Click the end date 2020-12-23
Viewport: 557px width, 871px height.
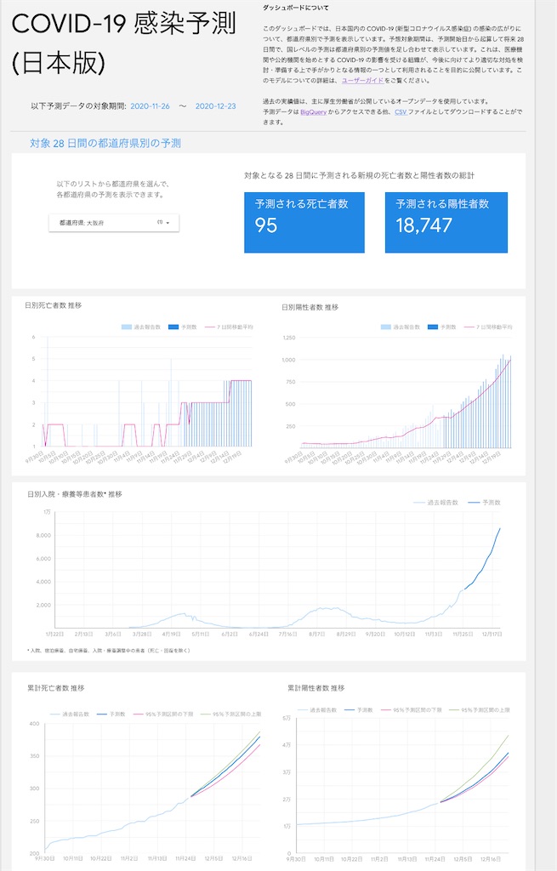click(215, 106)
